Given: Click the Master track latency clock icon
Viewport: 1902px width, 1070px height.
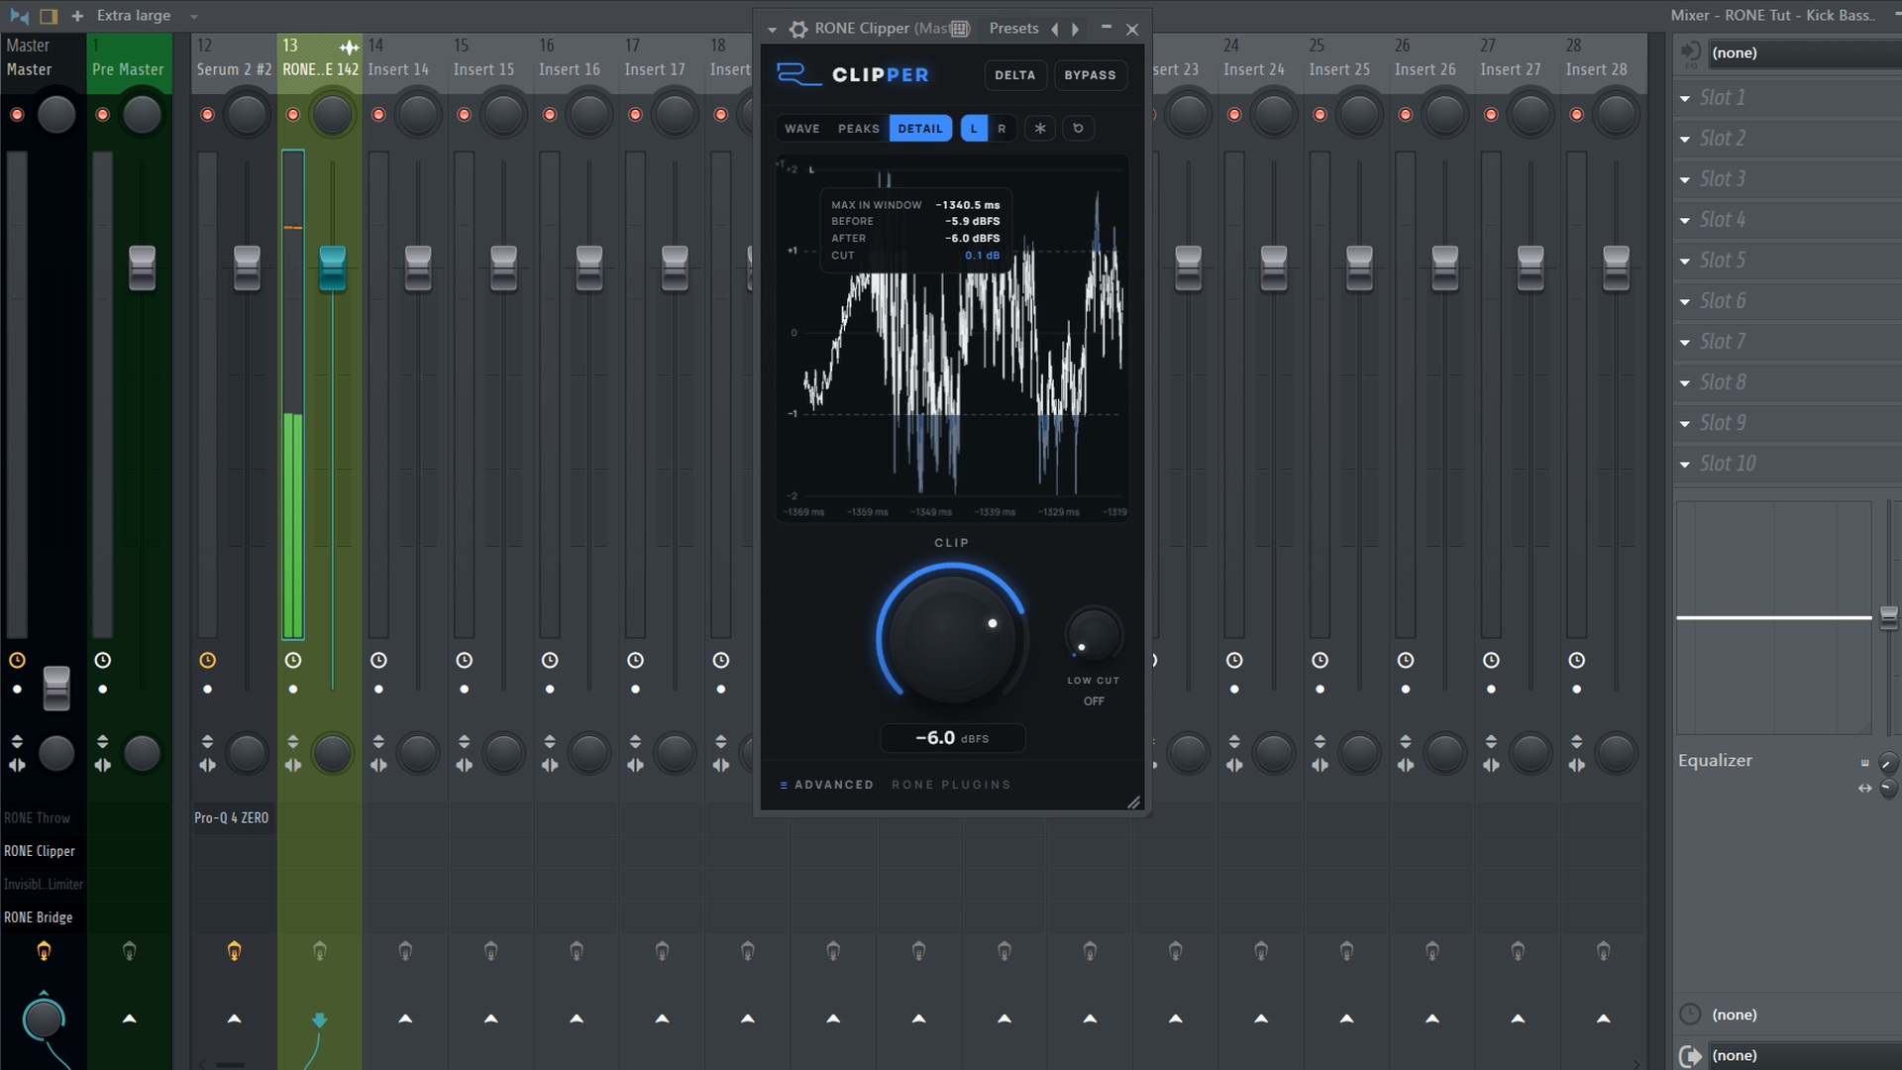Looking at the screenshot, I should coord(17,660).
